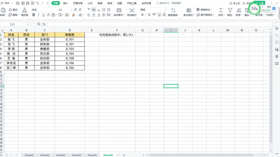Click the 求和 sum button
Viewport: 280px width, 157px height.
[x=221, y=12]
